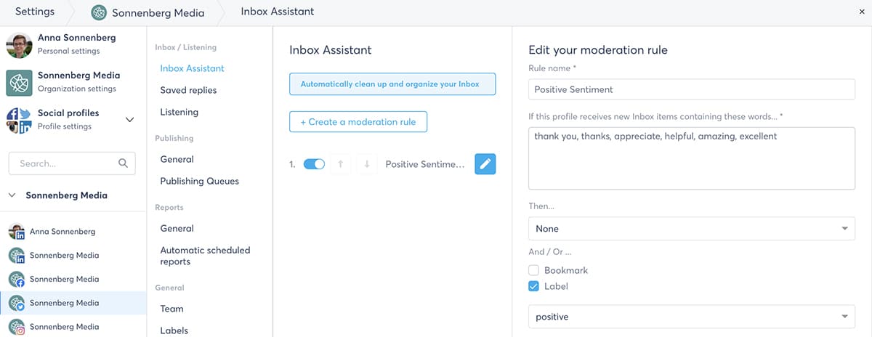Collapse the Sonnenberg Media profile group
The width and height of the screenshot is (872, 337).
click(12, 195)
